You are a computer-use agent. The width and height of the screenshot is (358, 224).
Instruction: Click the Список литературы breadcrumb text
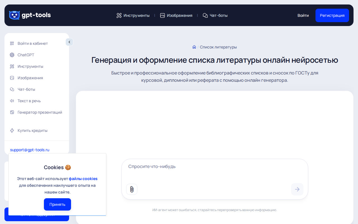tap(218, 47)
